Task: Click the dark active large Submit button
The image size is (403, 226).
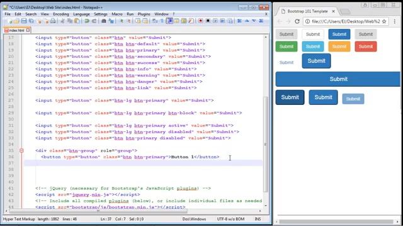Action: pyautogui.click(x=290, y=97)
